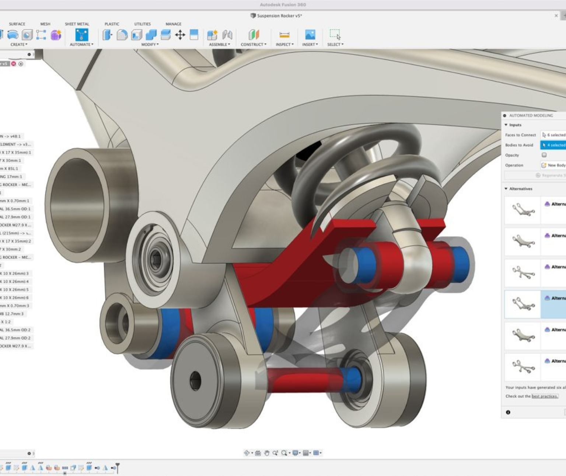Collapse the Inputs section

[506, 125]
